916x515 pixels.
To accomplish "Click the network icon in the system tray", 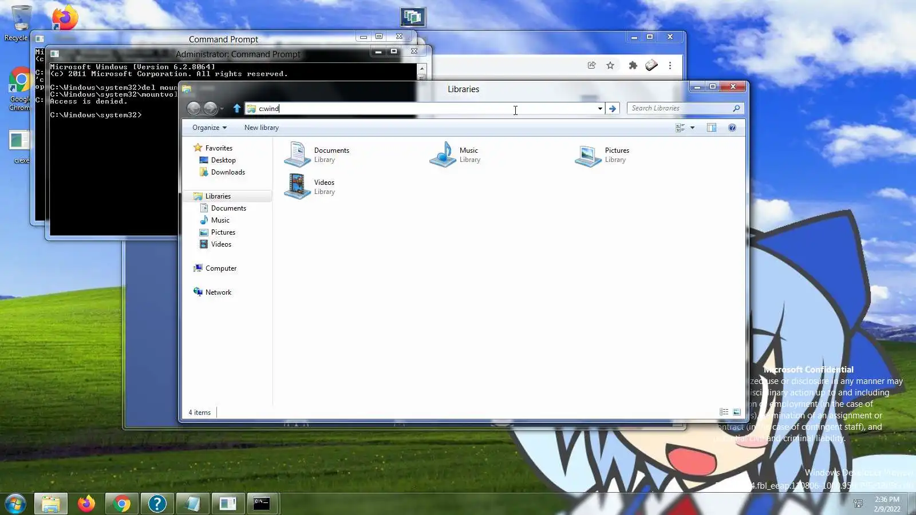I will 858,504.
